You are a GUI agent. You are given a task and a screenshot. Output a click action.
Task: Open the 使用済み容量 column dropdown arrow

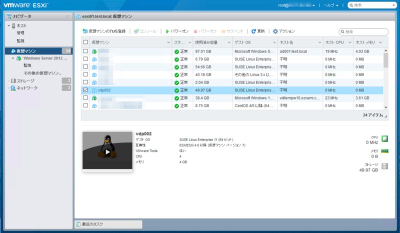pos(229,42)
